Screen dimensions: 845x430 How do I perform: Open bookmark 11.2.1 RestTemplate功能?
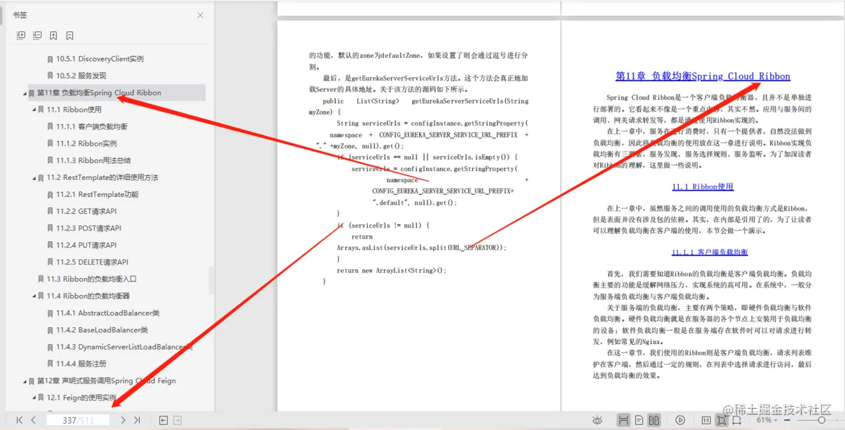[97, 194]
